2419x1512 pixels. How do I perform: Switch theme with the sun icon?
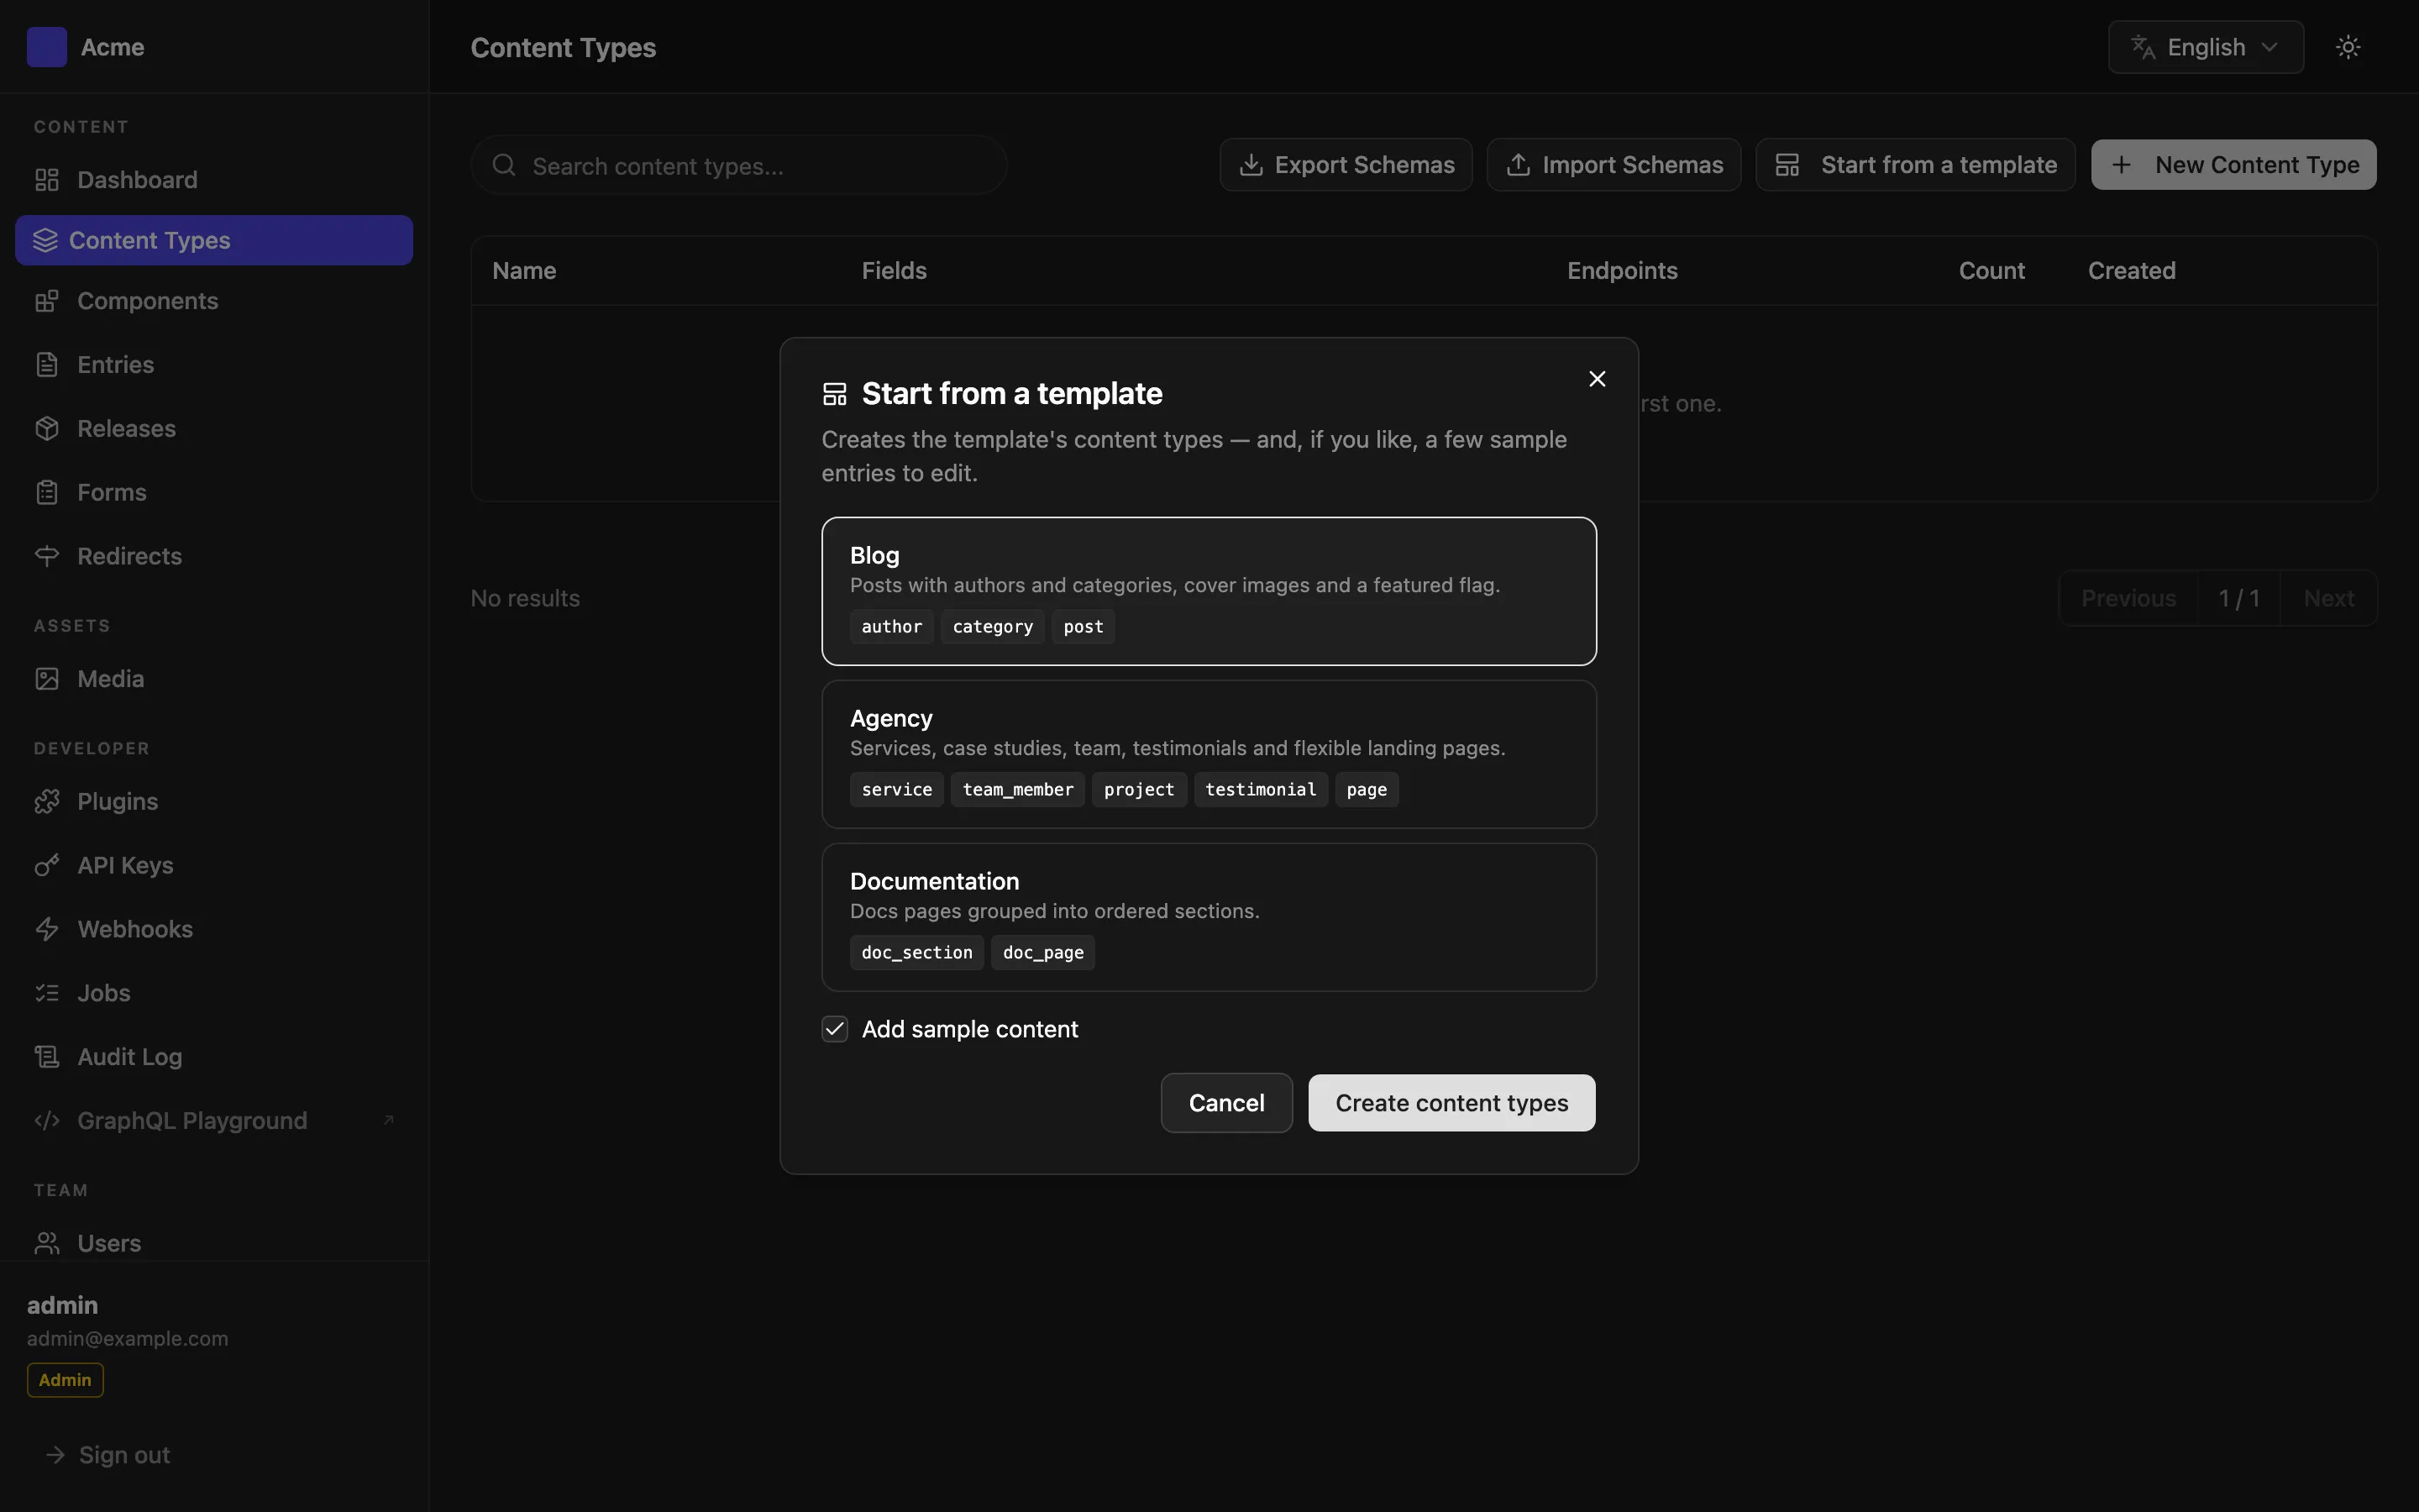(2348, 47)
